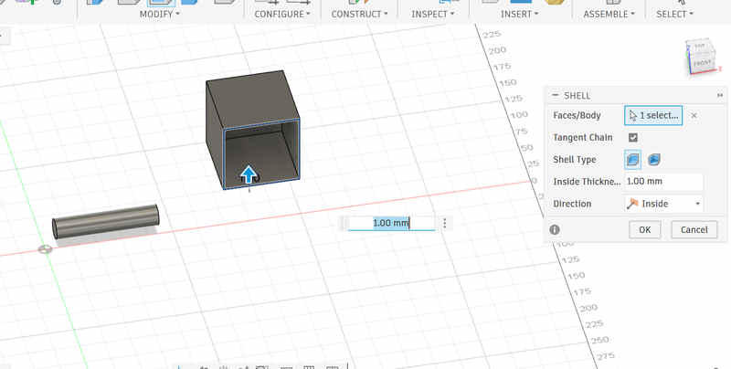Viewport: 731px width, 369px height.
Task: Toggle the Tangent Chain checkbox
Action: click(x=632, y=137)
